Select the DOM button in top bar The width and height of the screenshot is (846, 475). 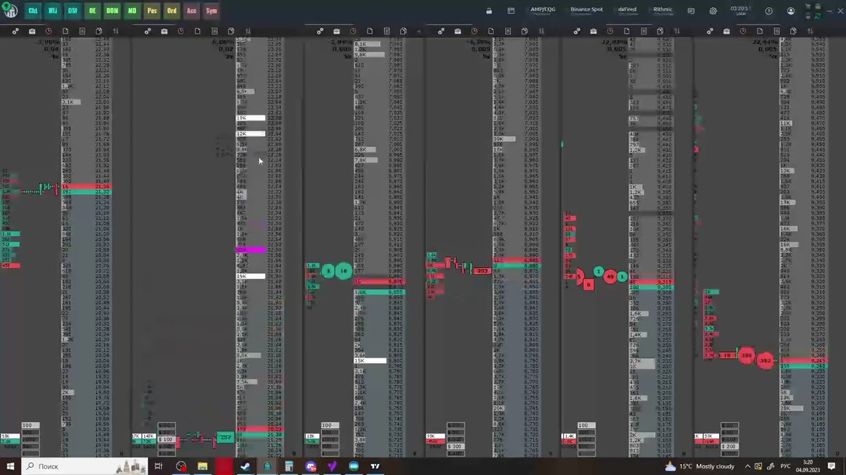click(112, 11)
